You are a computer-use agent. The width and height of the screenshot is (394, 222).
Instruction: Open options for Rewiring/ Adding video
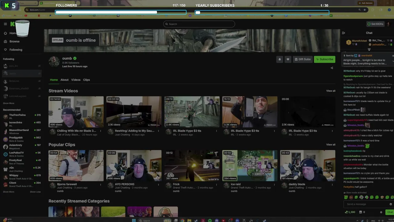coord(159,131)
